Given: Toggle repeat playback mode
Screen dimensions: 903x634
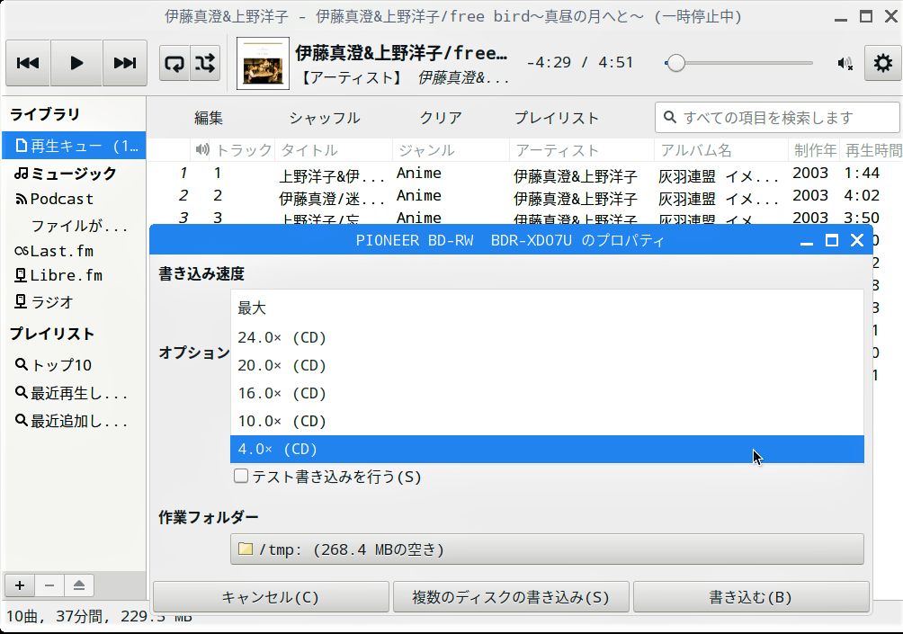Looking at the screenshot, I should click(x=174, y=63).
